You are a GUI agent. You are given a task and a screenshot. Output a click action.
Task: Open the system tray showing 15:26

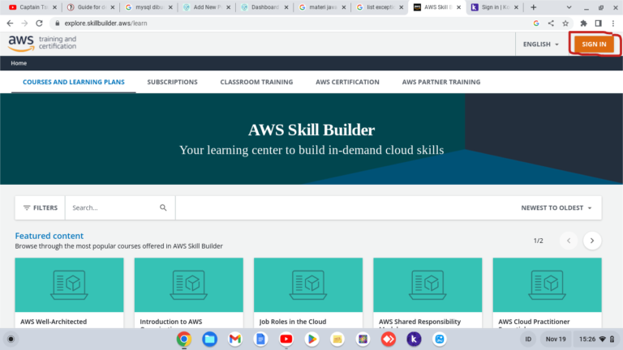coord(596,339)
